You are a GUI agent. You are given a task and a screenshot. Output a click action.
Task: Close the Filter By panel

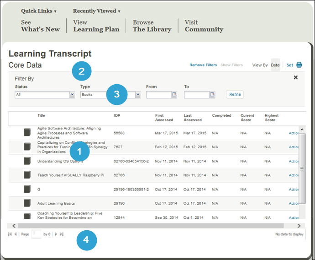[x=295, y=77]
